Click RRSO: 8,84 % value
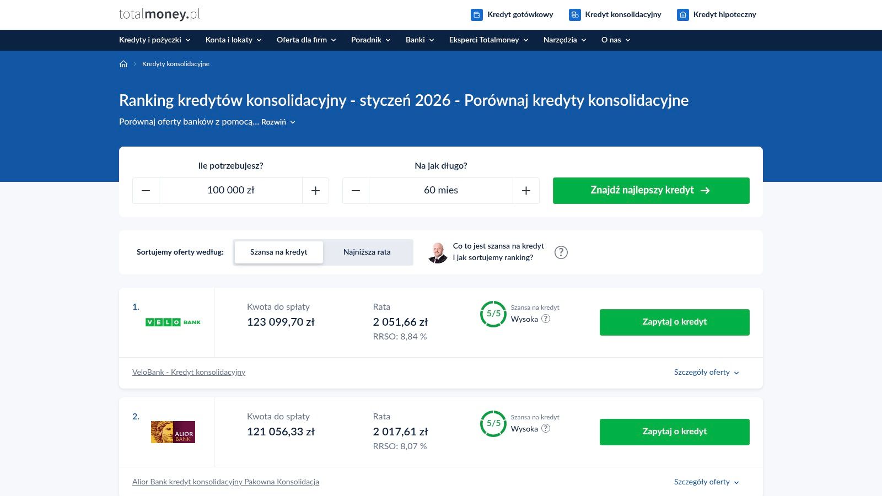882x496 pixels. click(400, 337)
